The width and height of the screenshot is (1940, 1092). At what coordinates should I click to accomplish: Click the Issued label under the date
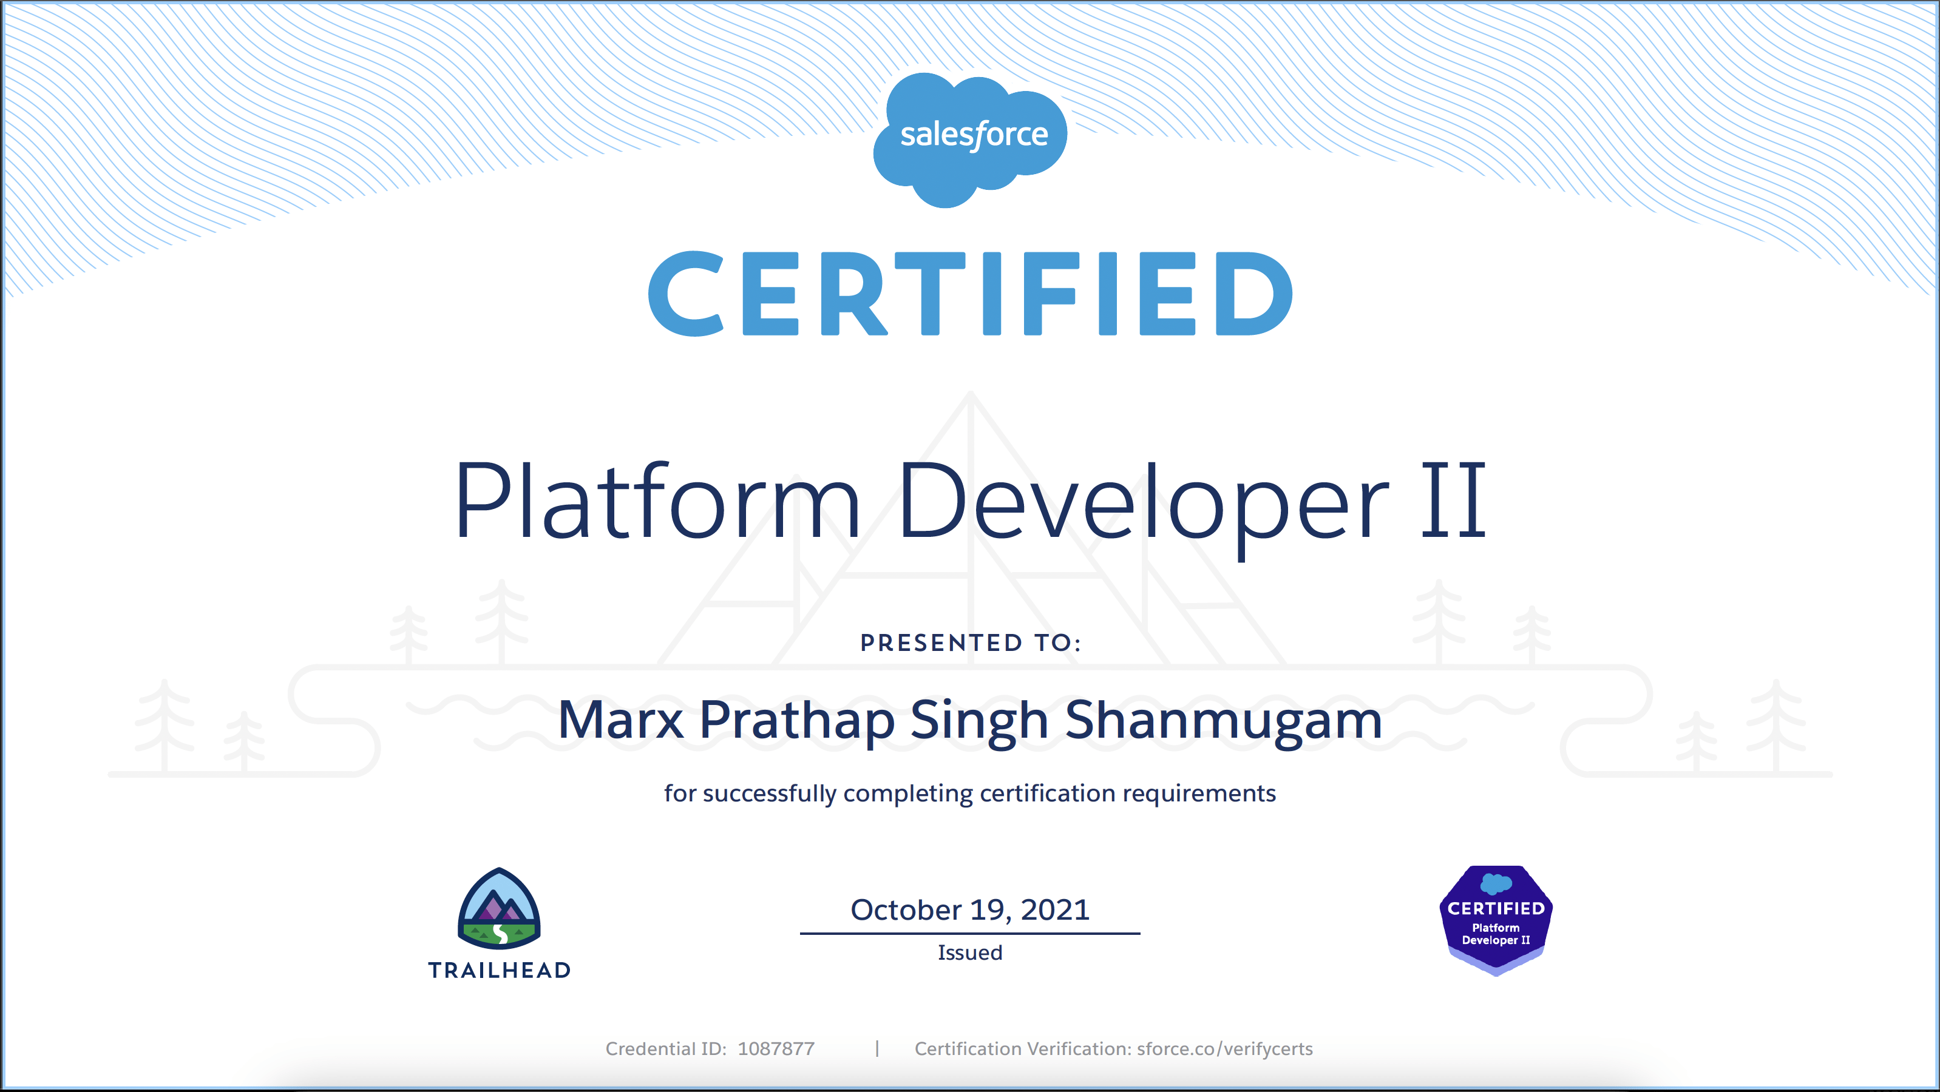[x=970, y=953]
